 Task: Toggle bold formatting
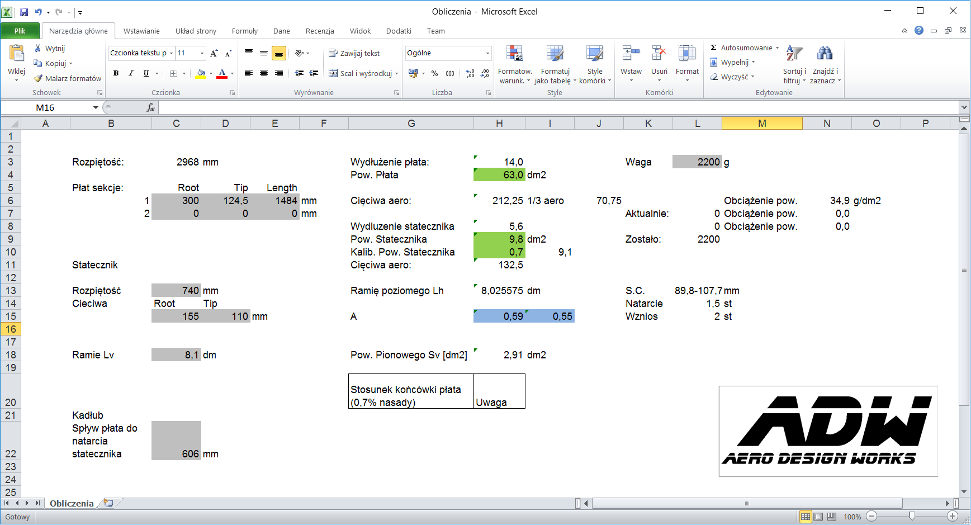pos(116,73)
